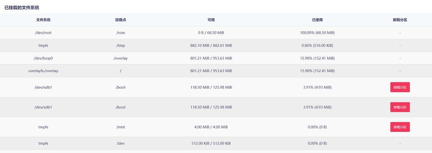Viewport: 432px width, 153px height.
Task: Select the 882.10 MiB / 882.61 MiB cell
Action: click(211, 46)
